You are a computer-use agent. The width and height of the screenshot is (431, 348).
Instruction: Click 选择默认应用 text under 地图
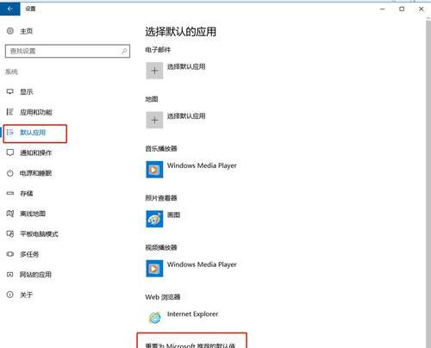[x=186, y=116]
